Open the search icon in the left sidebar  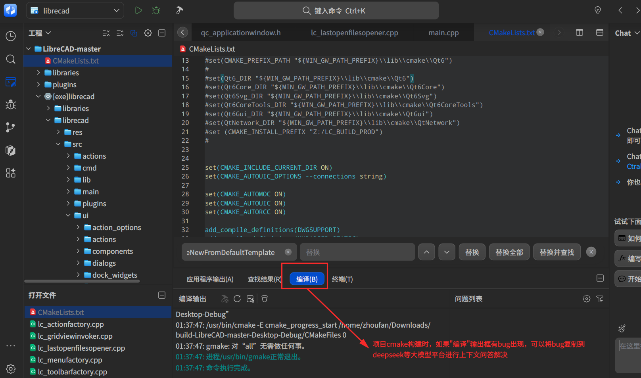click(11, 59)
